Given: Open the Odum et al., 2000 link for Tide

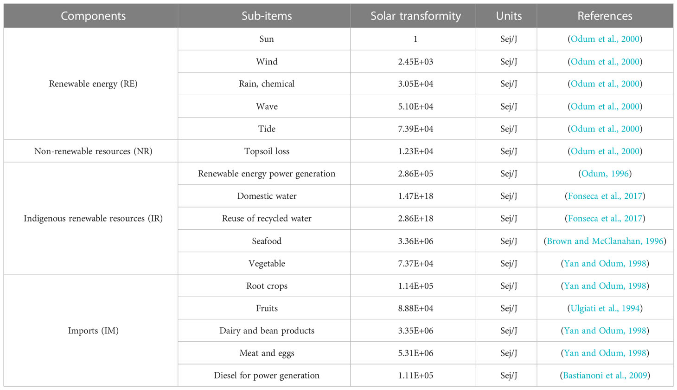Looking at the screenshot, I should (605, 129).
